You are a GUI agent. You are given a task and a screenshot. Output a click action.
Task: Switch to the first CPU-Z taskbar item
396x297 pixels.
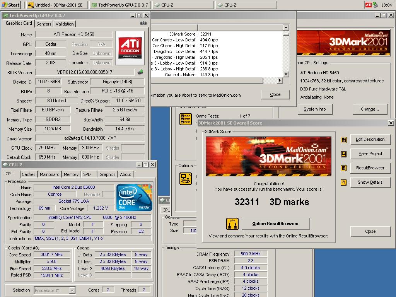tap(183, 5)
